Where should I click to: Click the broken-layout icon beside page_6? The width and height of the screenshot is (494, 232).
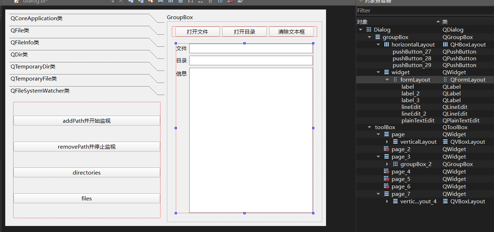387,187
